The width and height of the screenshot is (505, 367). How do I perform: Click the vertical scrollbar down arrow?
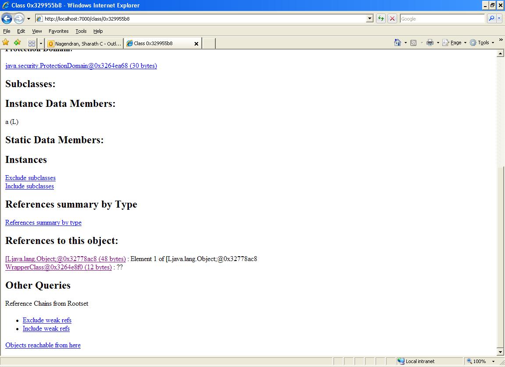click(500, 352)
